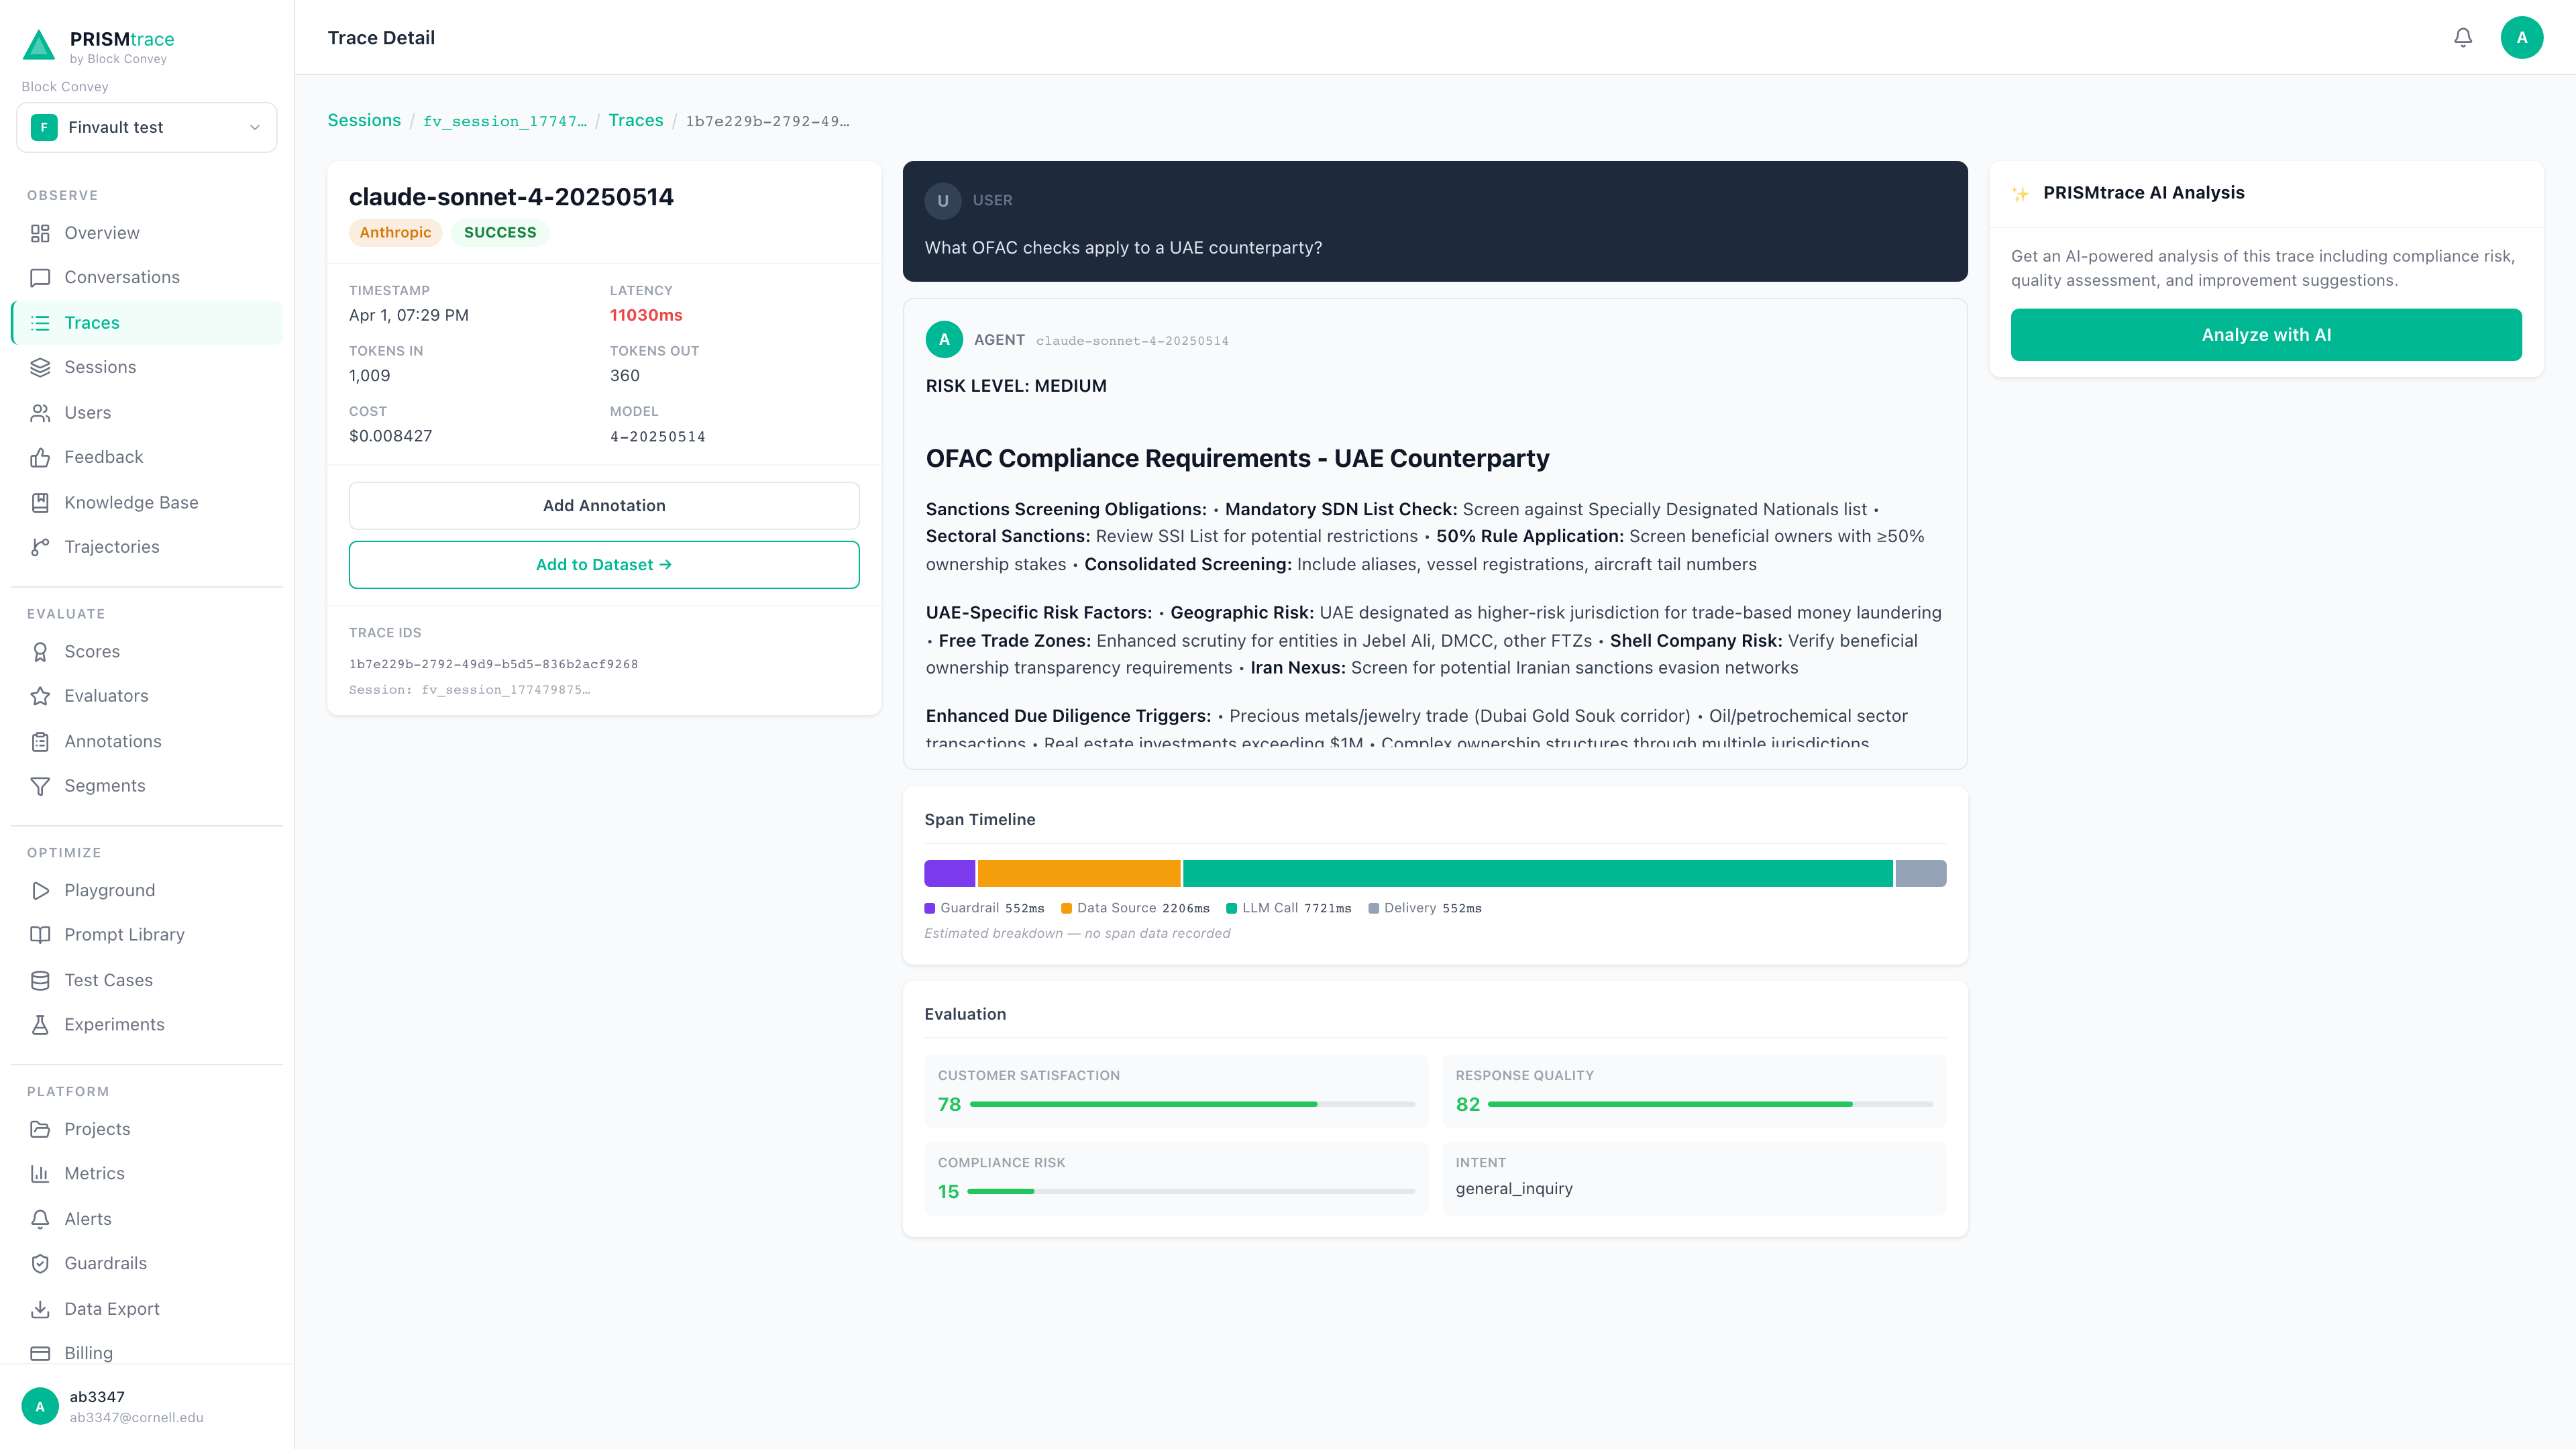Click the Sessions layers icon
This screenshot has height=1449, width=2576.
tap(40, 367)
